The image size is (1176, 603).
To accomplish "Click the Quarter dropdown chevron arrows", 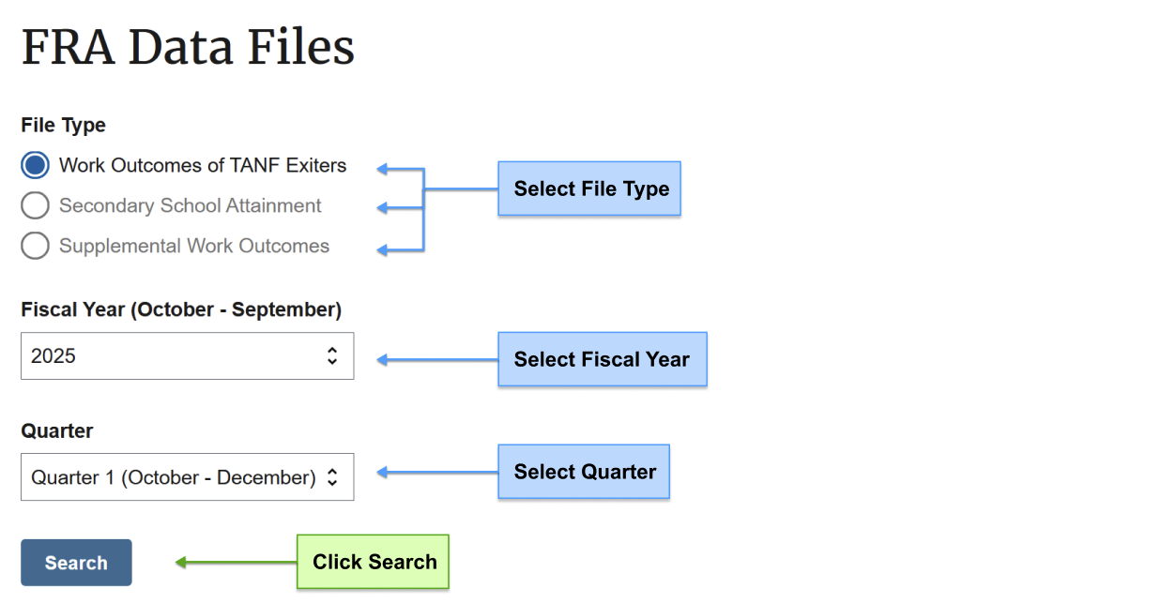I will click(331, 477).
